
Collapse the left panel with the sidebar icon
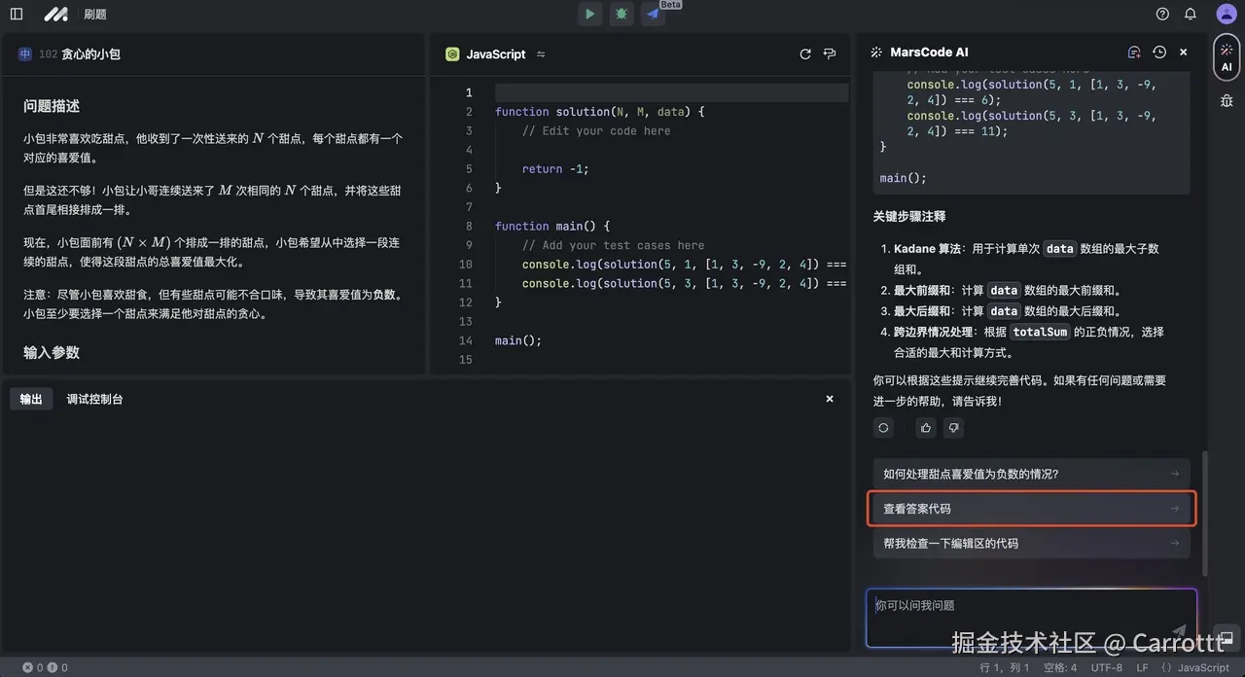tap(16, 14)
